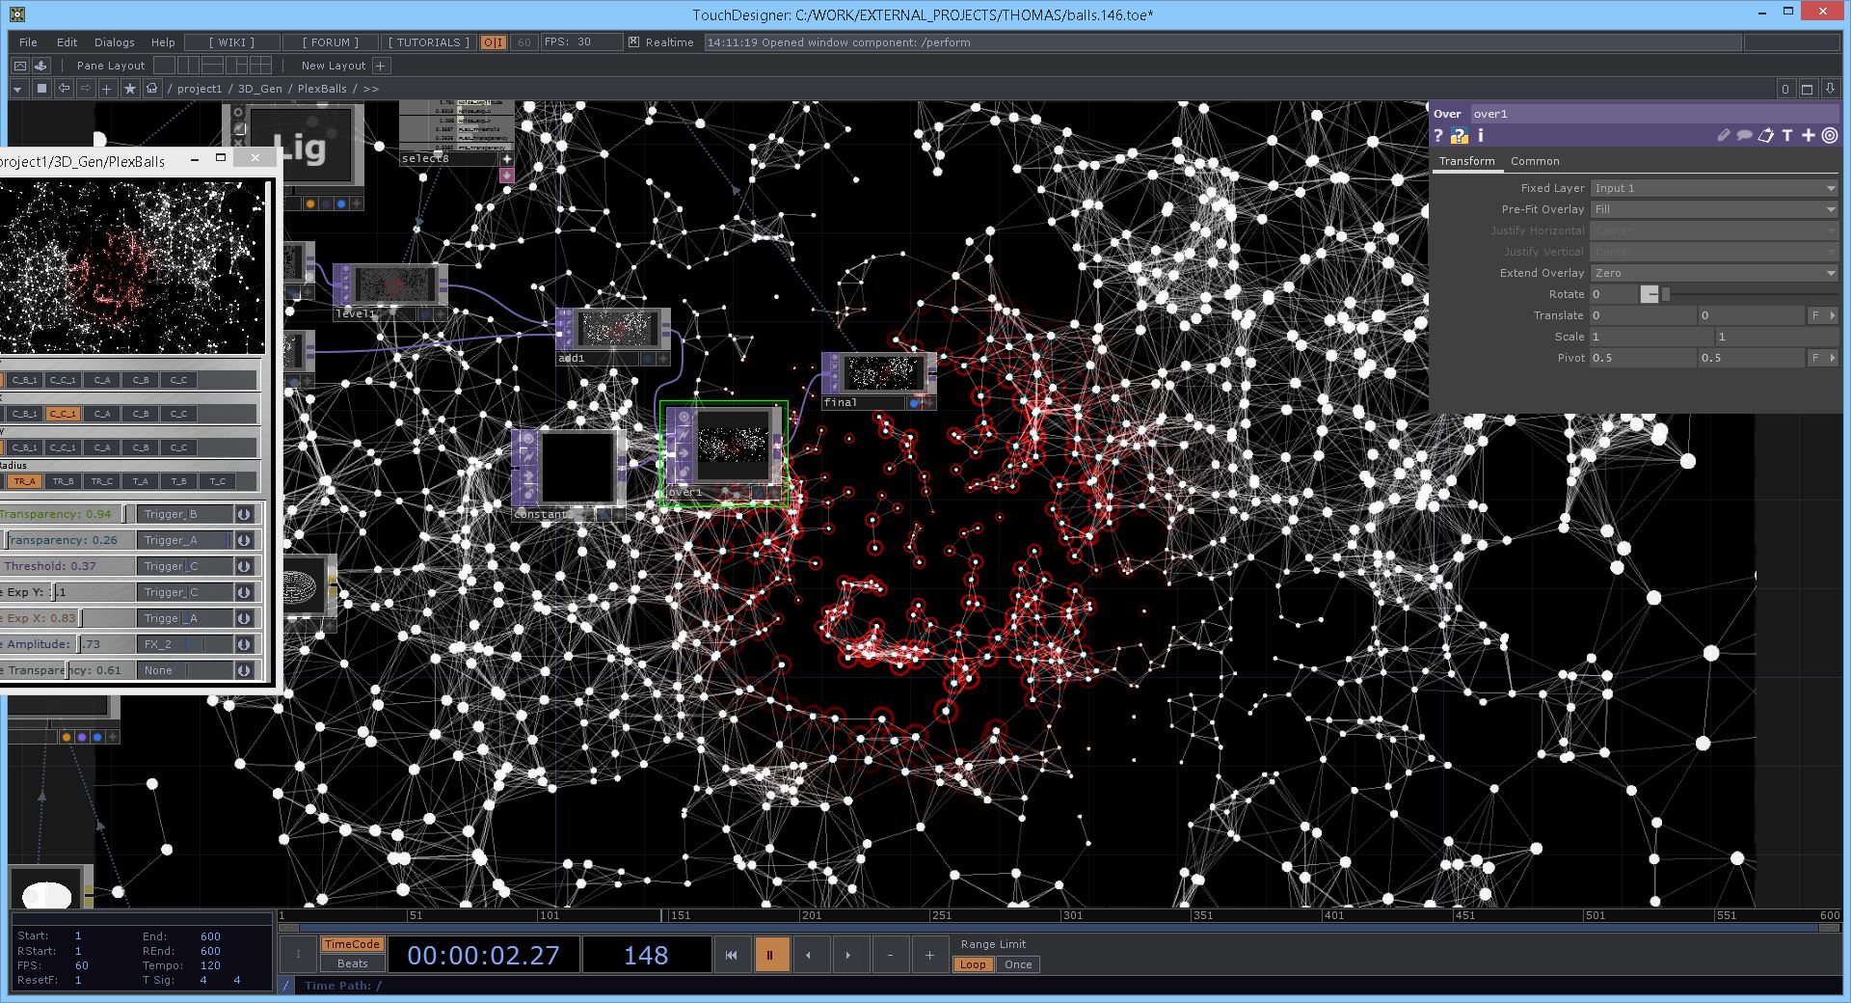Switch to the Common parameter tab
This screenshot has width=1851, height=1003.
[1534, 161]
